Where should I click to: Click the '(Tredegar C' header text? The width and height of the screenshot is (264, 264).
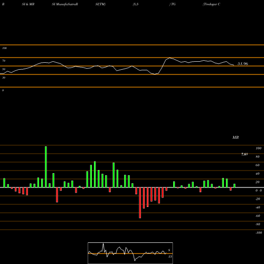[211, 4]
